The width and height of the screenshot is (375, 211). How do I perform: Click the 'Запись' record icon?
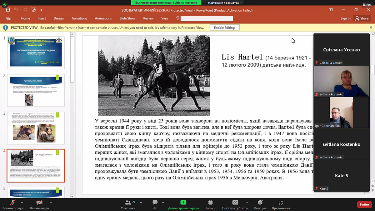(210, 202)
